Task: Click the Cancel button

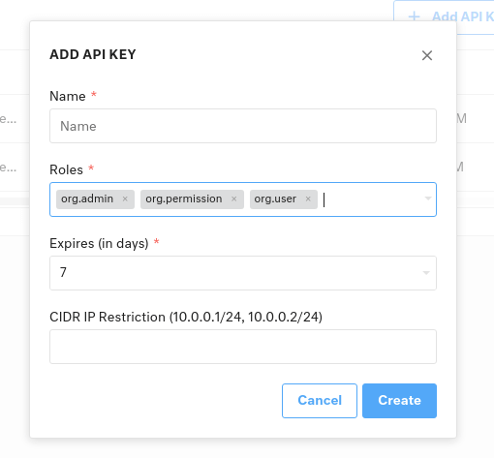Action: [x=320, y=401]
